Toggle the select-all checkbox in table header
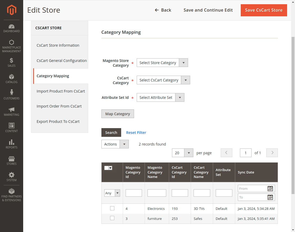The image size is (295, 232). tap(106, 168)
